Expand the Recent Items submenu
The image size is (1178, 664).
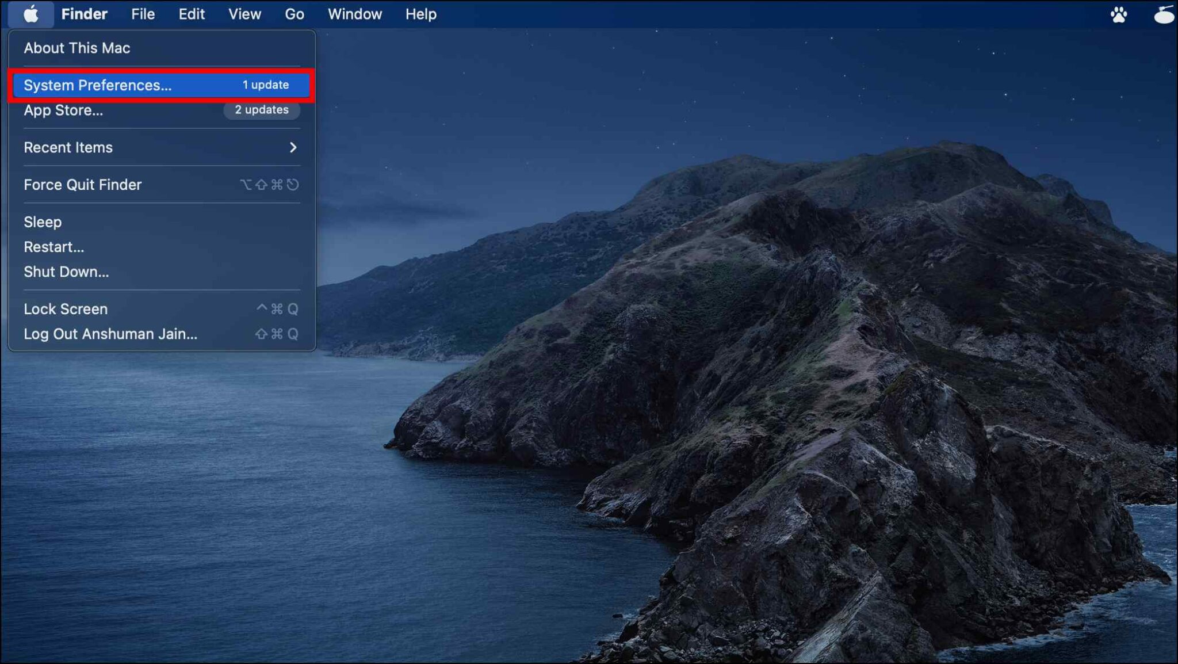click(x=68, y=147)
